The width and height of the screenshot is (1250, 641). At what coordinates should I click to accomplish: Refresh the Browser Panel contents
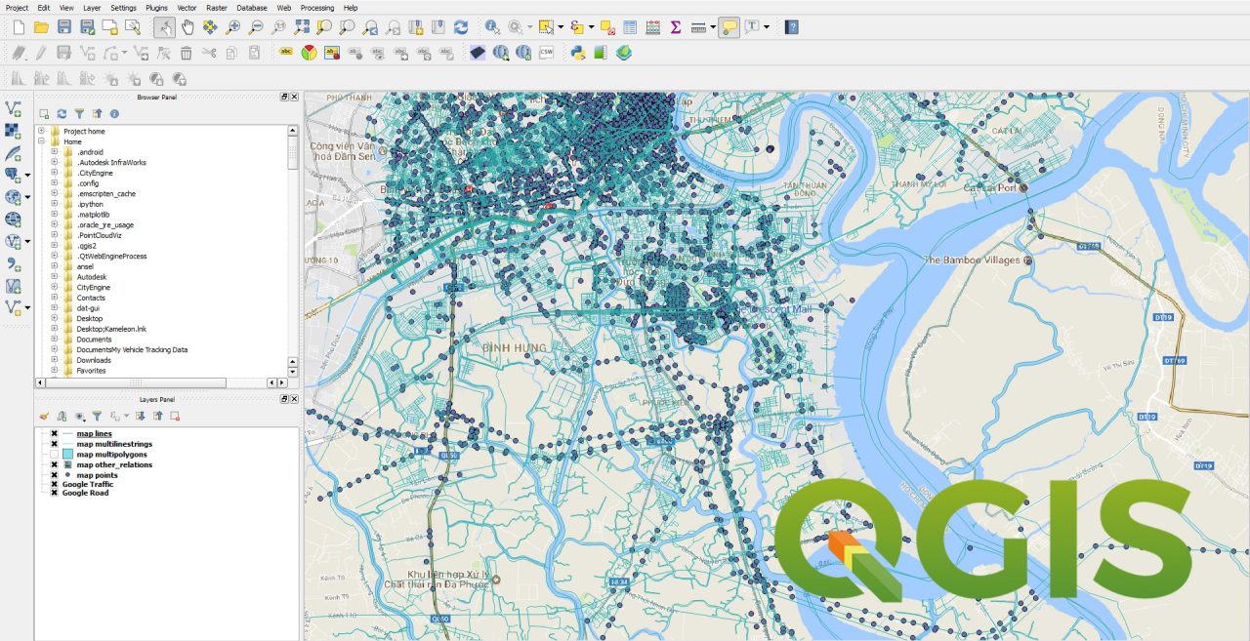point(62,114)
